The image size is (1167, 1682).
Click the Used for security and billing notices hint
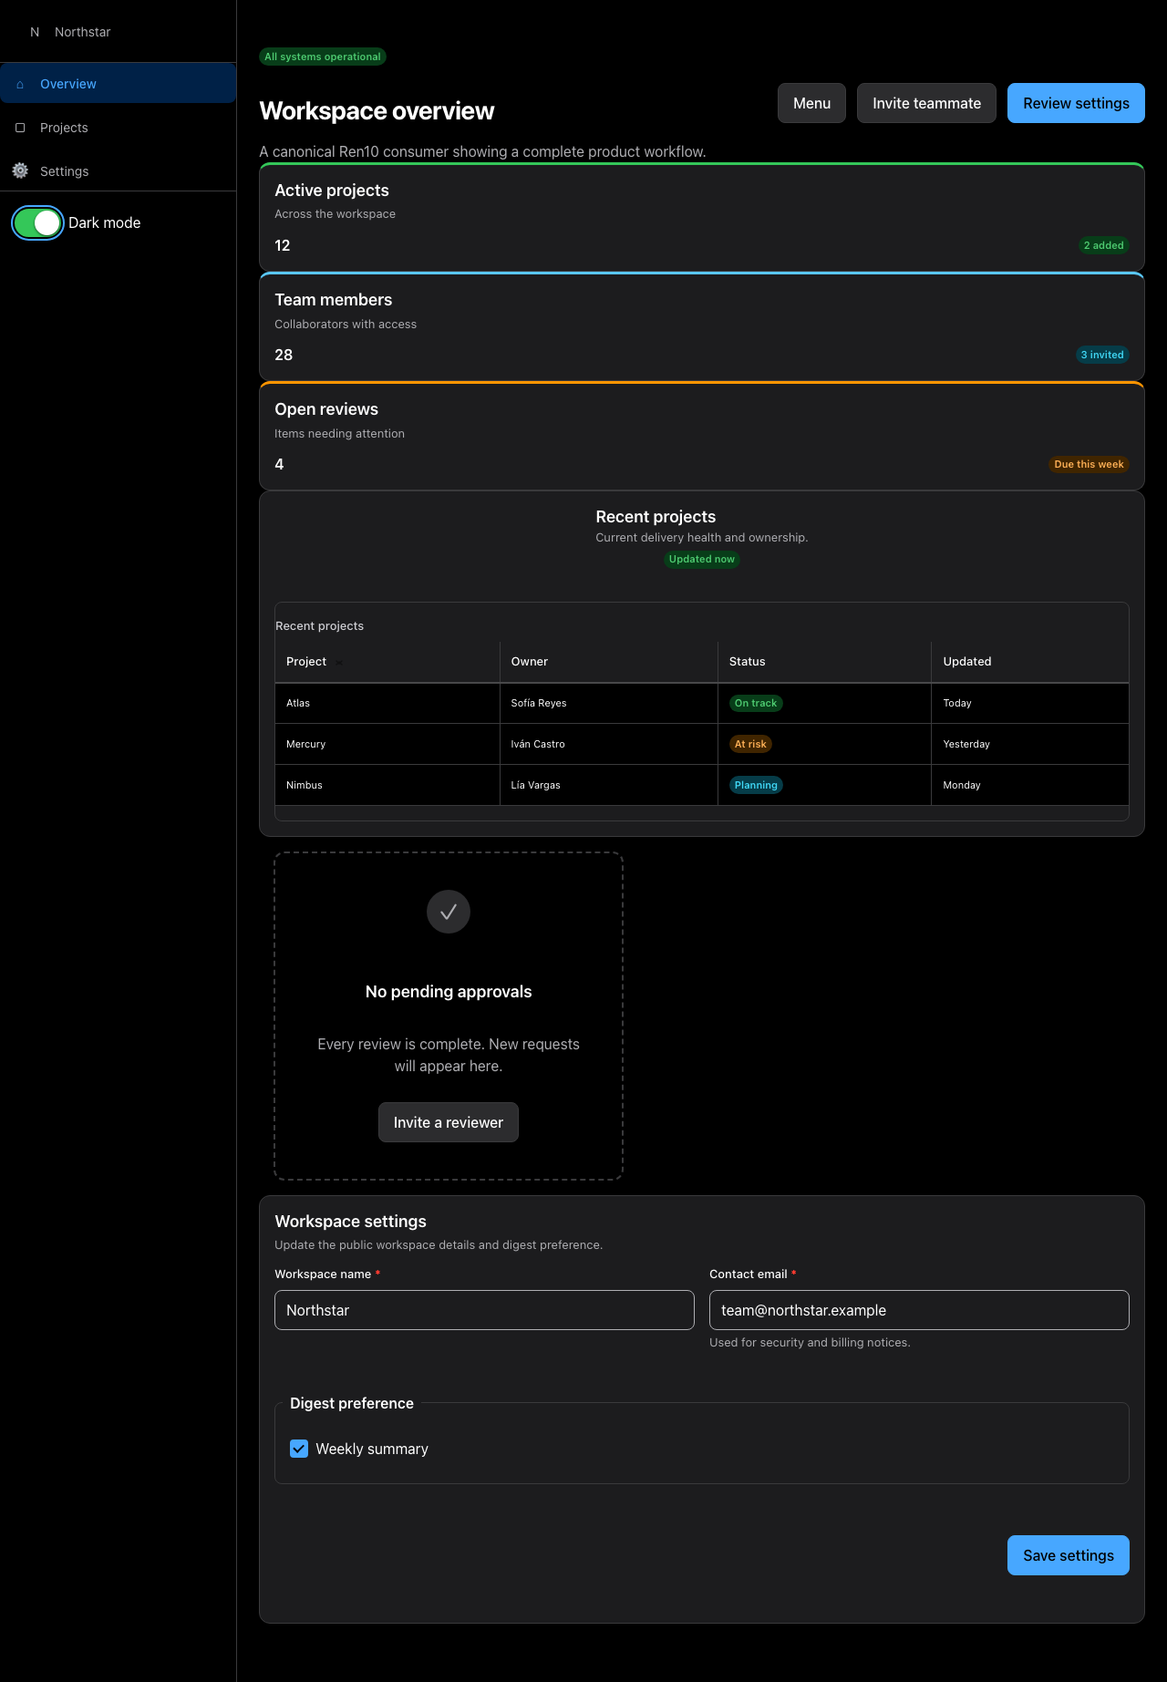click(x=810, y=1343)
